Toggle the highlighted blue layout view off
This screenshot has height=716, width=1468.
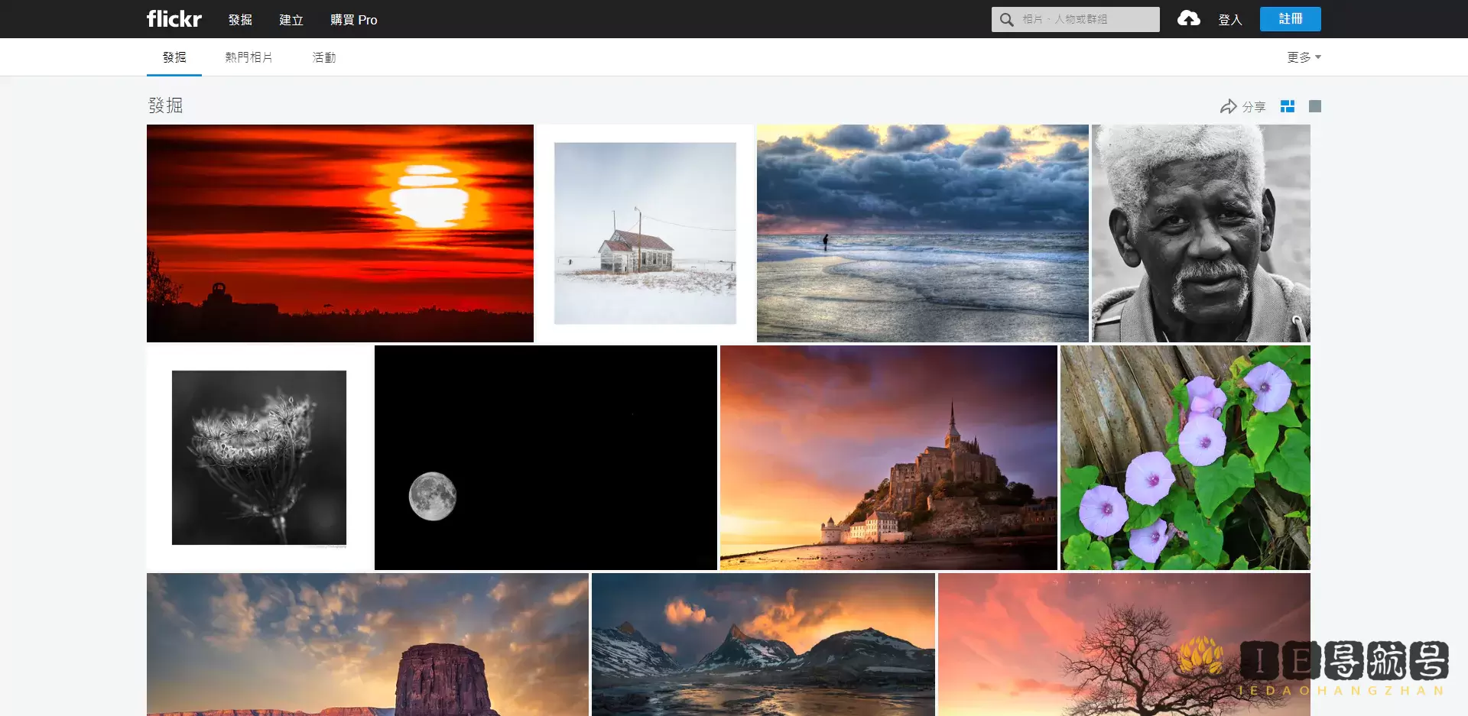point(1288,106)
